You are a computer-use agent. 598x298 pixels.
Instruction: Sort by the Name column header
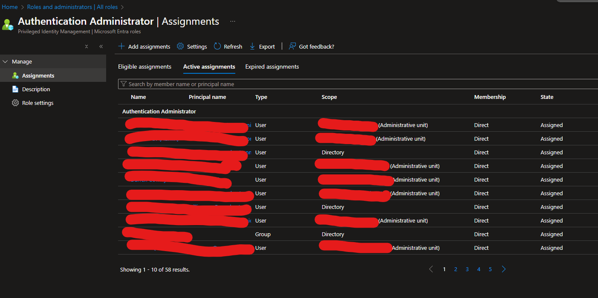[x=139, y=97]
